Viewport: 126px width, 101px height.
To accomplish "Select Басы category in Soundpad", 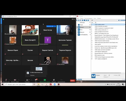I will 84,30.
